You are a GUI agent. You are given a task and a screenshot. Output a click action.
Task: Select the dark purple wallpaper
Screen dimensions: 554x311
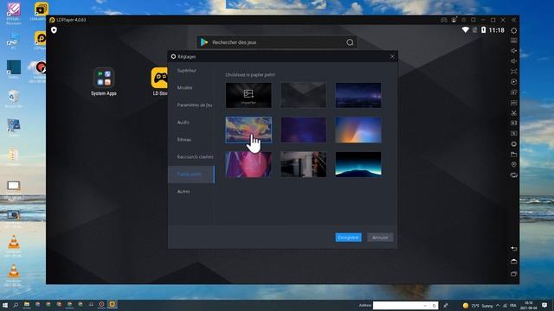coord(304,130)
